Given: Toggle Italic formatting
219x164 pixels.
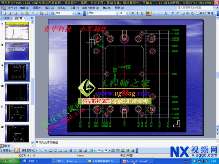Looking at the screenshot, I should click(x=137, y=13).
